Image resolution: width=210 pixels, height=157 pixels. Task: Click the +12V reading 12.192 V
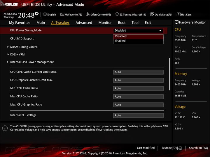click(180, 117)
